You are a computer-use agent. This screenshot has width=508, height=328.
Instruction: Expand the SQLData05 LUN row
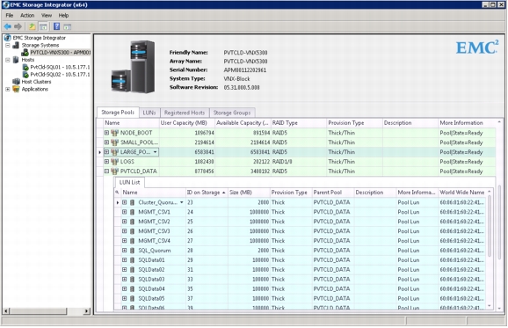[125, 298]
